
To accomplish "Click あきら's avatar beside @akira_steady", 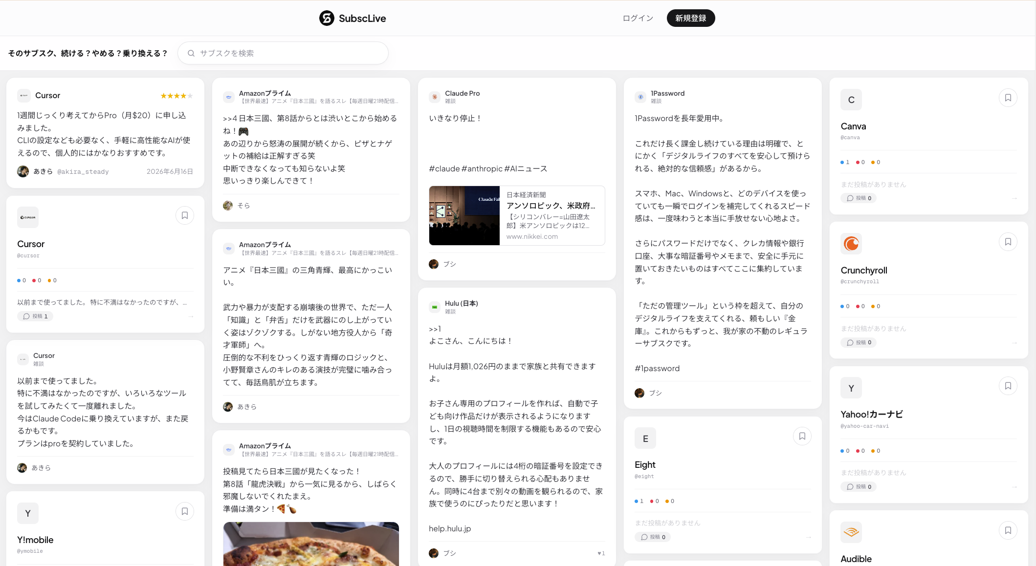I will tap(23, 171).
